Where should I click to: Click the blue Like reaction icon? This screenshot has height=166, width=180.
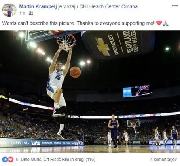click(x=5, y=160)
